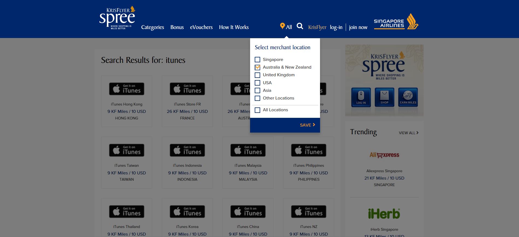Open the iTunes Malaysia merchant link
This screenshot has height=237, width=519.
click(248, 165)
